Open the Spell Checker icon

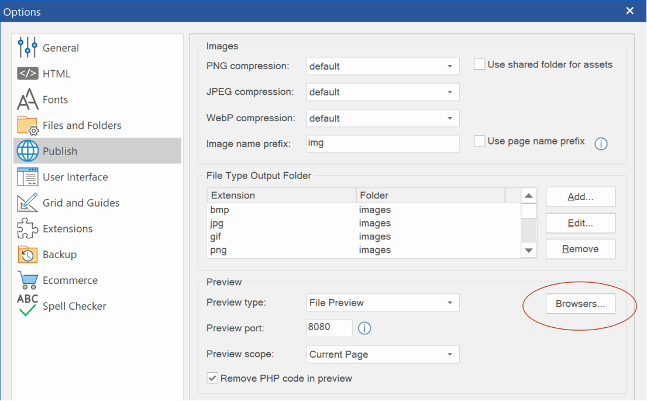[27, 306]
